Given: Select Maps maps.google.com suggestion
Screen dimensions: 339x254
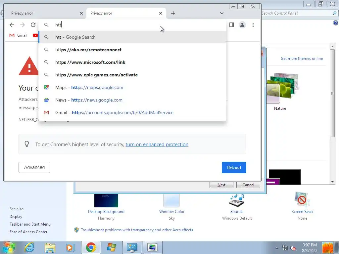Looking at the screenshot, I should coord(132,87).
